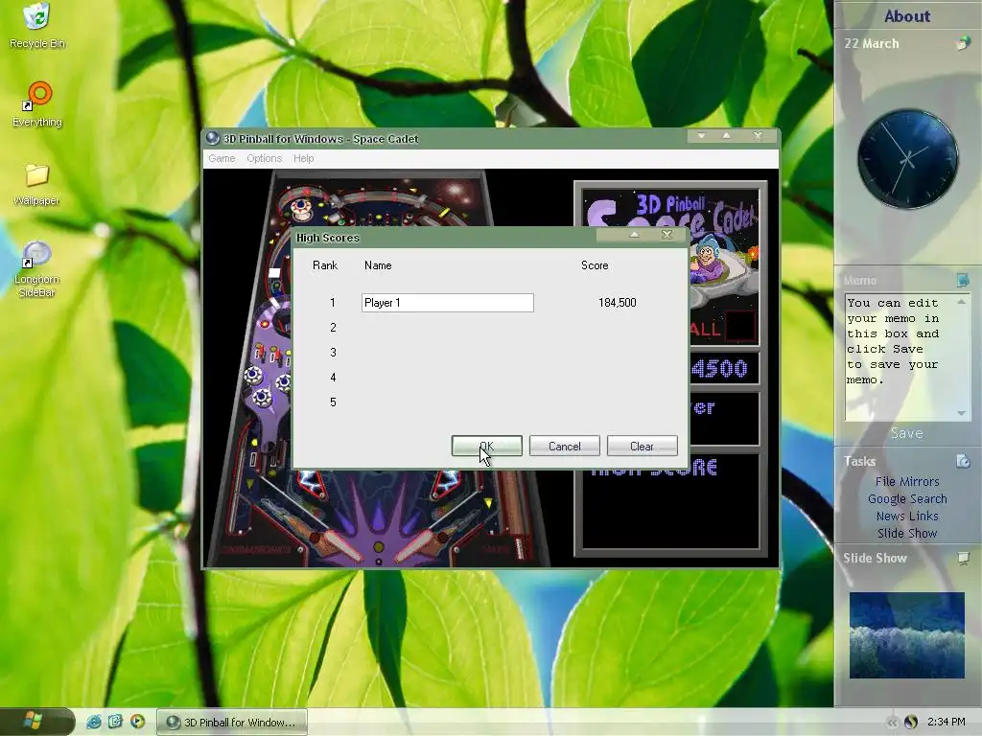Screen dimensions: 982x736
Task: Open media player from quick launch
Action: [137, 722]
